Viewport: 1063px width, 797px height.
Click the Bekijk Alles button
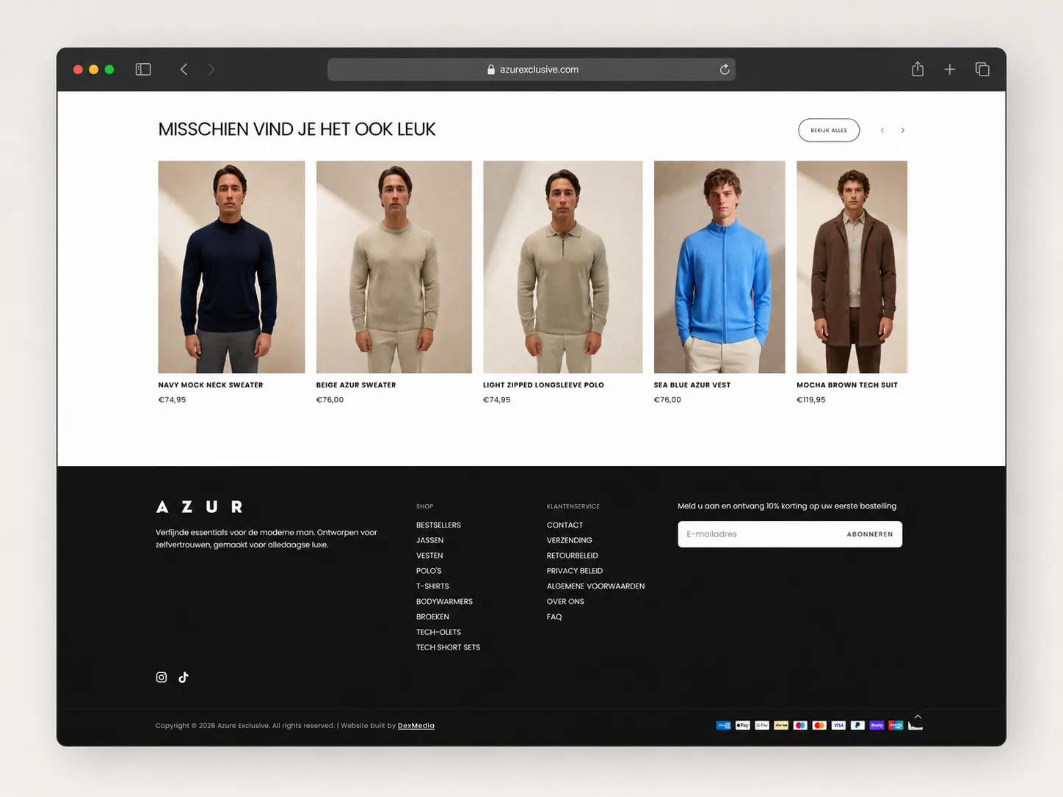pos(829,130)
